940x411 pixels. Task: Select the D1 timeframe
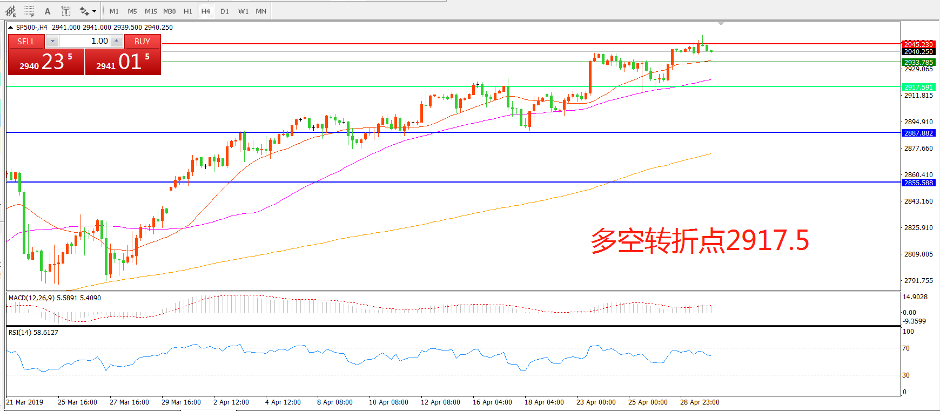point(225,11)
